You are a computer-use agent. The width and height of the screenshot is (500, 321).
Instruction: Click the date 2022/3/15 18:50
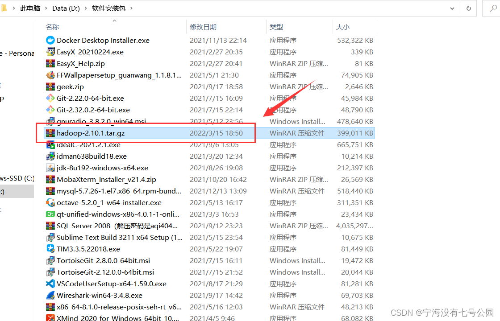point(216,133)
